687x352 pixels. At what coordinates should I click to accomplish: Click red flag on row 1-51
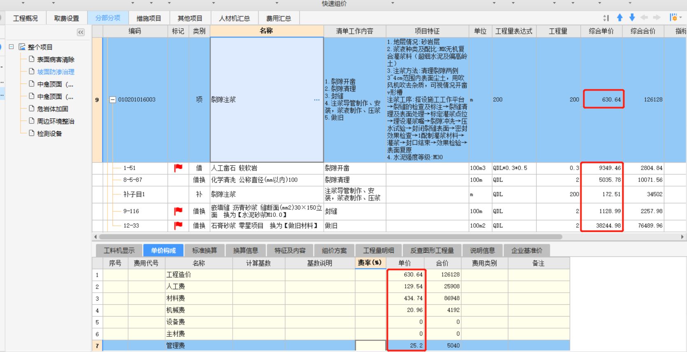(x=178, y=168)
